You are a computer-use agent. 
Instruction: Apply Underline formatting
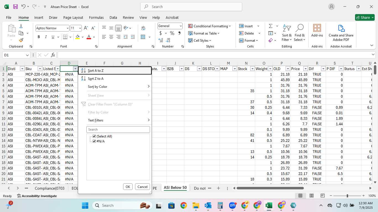point(53,37)
